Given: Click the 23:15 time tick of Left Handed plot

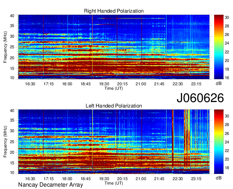Looking at the screenshot, I should [x=196, y=179].
